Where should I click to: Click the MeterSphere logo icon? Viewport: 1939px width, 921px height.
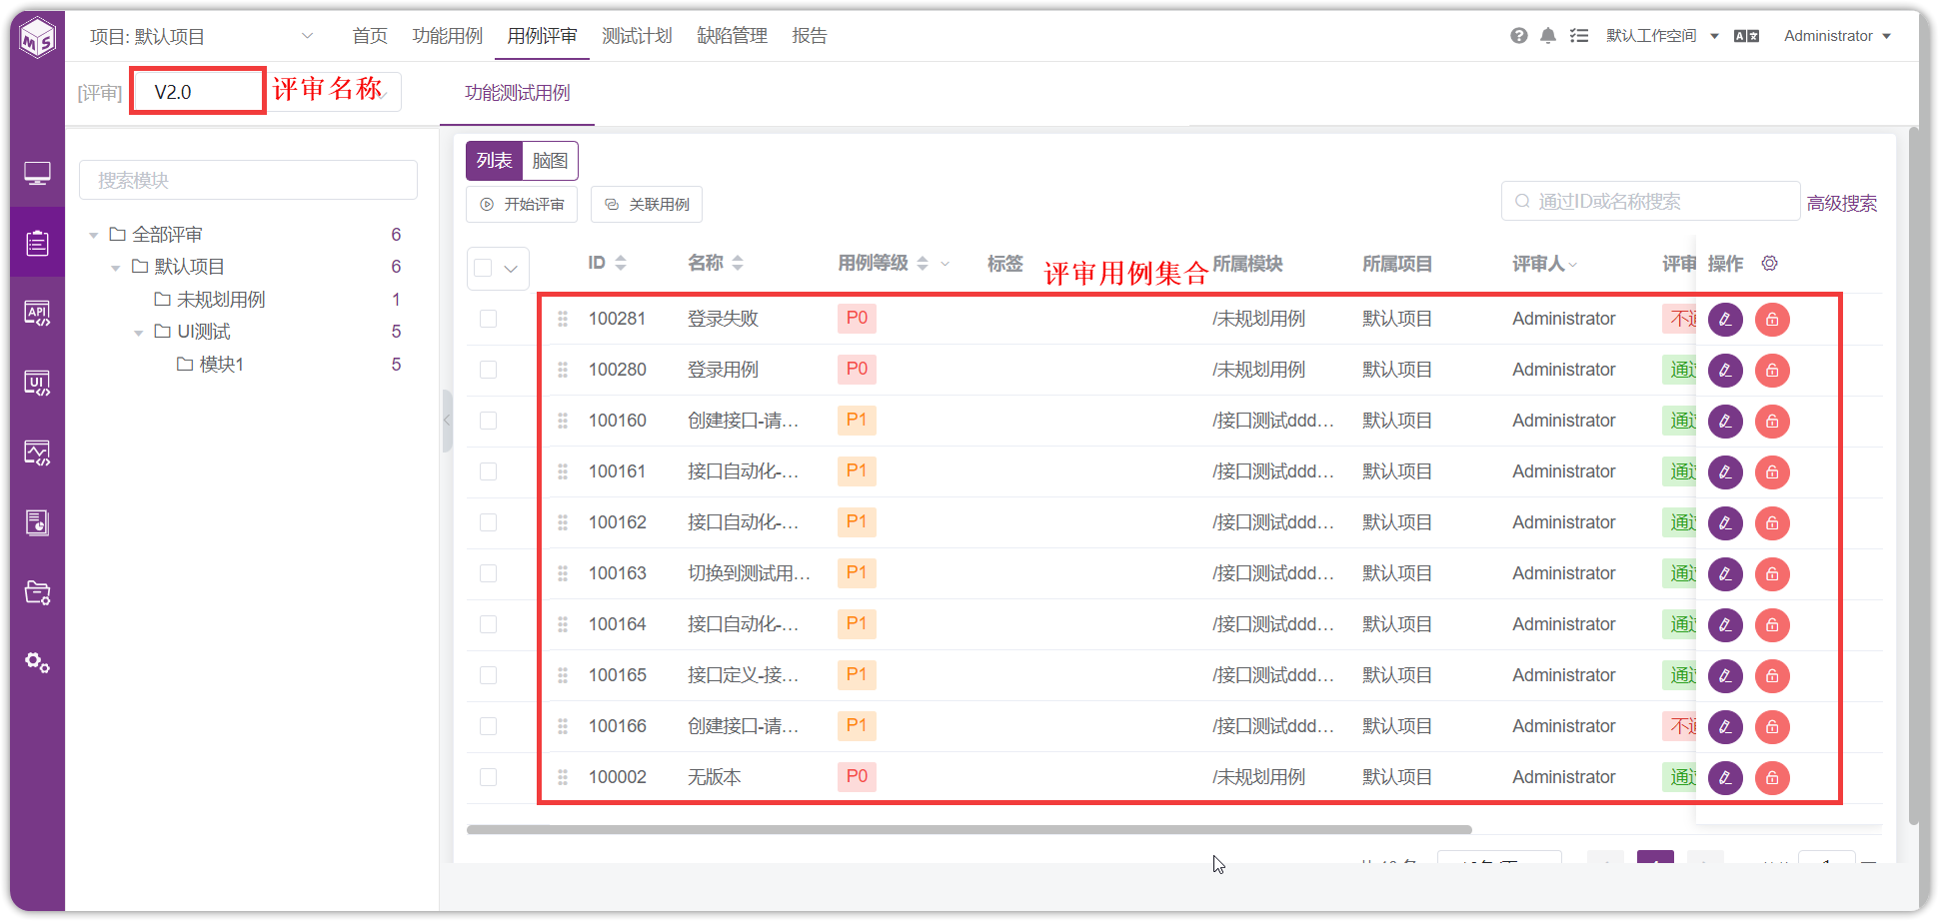point(38,38)
